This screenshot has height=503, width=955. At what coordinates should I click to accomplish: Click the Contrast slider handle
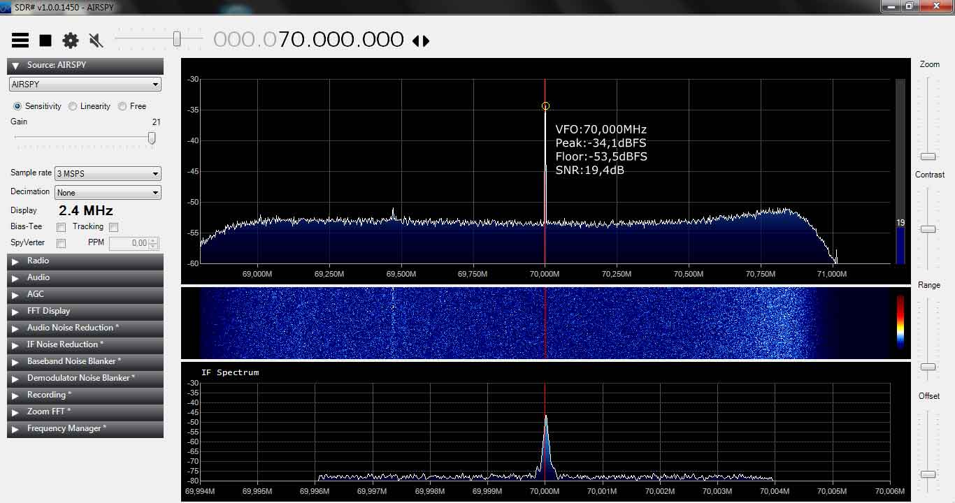[x=928, y=229]
